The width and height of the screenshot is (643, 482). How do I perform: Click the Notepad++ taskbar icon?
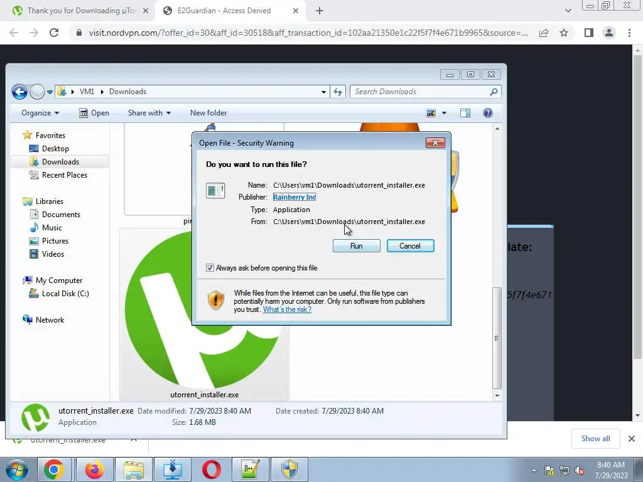click(251, 469)
